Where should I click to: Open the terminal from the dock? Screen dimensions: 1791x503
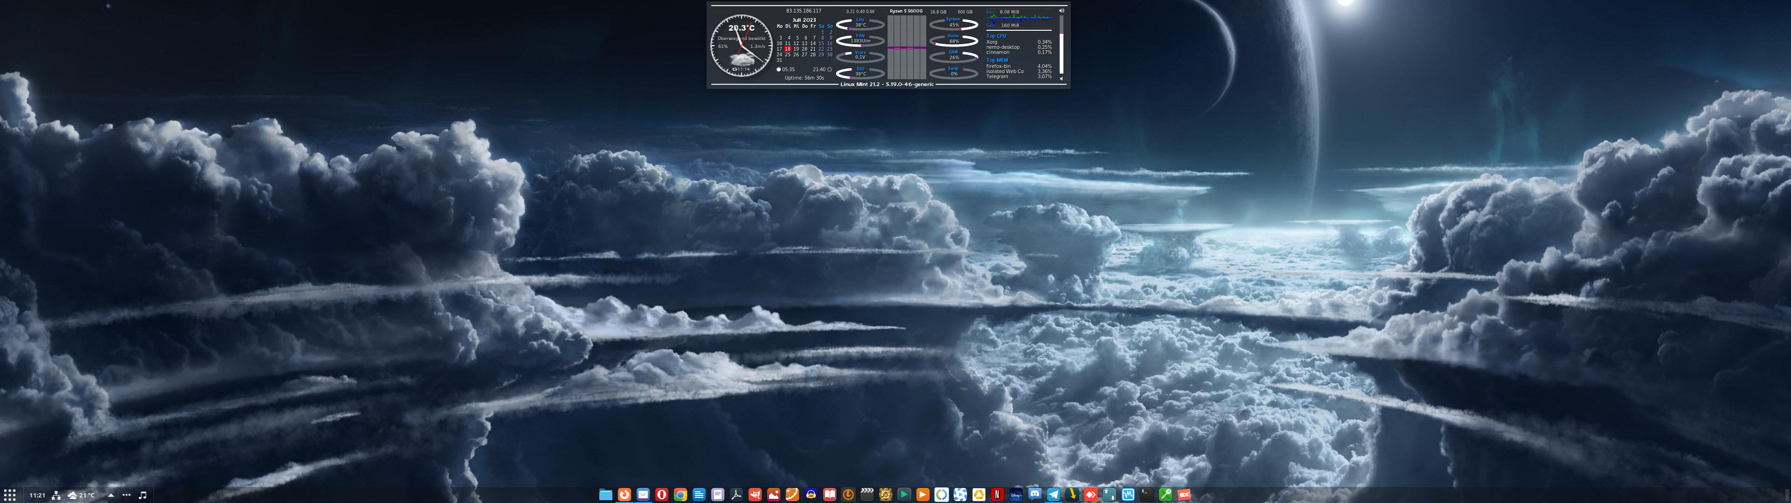tap(1146, 495)
